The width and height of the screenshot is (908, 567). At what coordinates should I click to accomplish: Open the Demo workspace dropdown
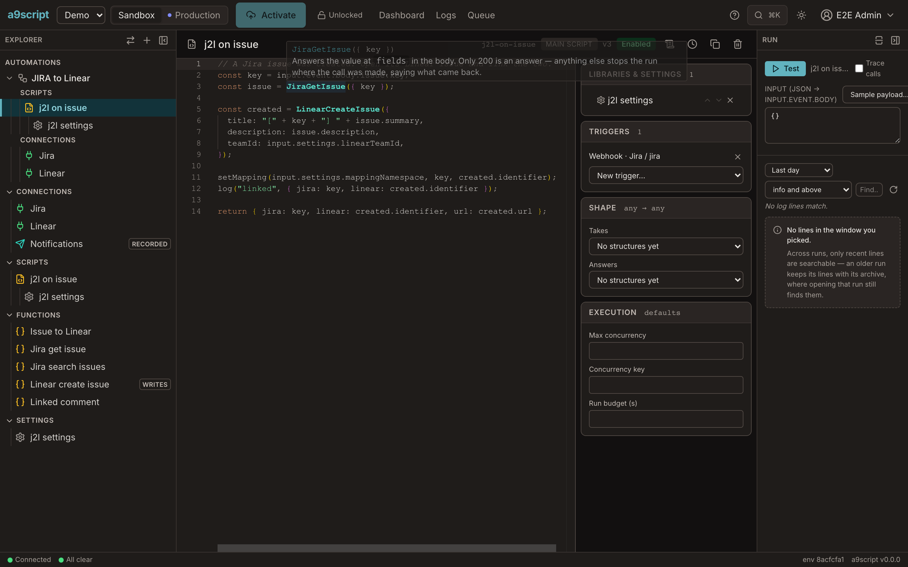point(81,15)
